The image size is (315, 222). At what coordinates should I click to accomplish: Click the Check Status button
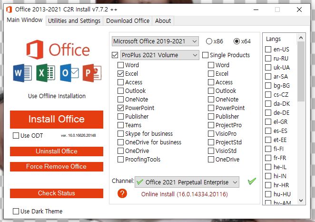(57, 193)
